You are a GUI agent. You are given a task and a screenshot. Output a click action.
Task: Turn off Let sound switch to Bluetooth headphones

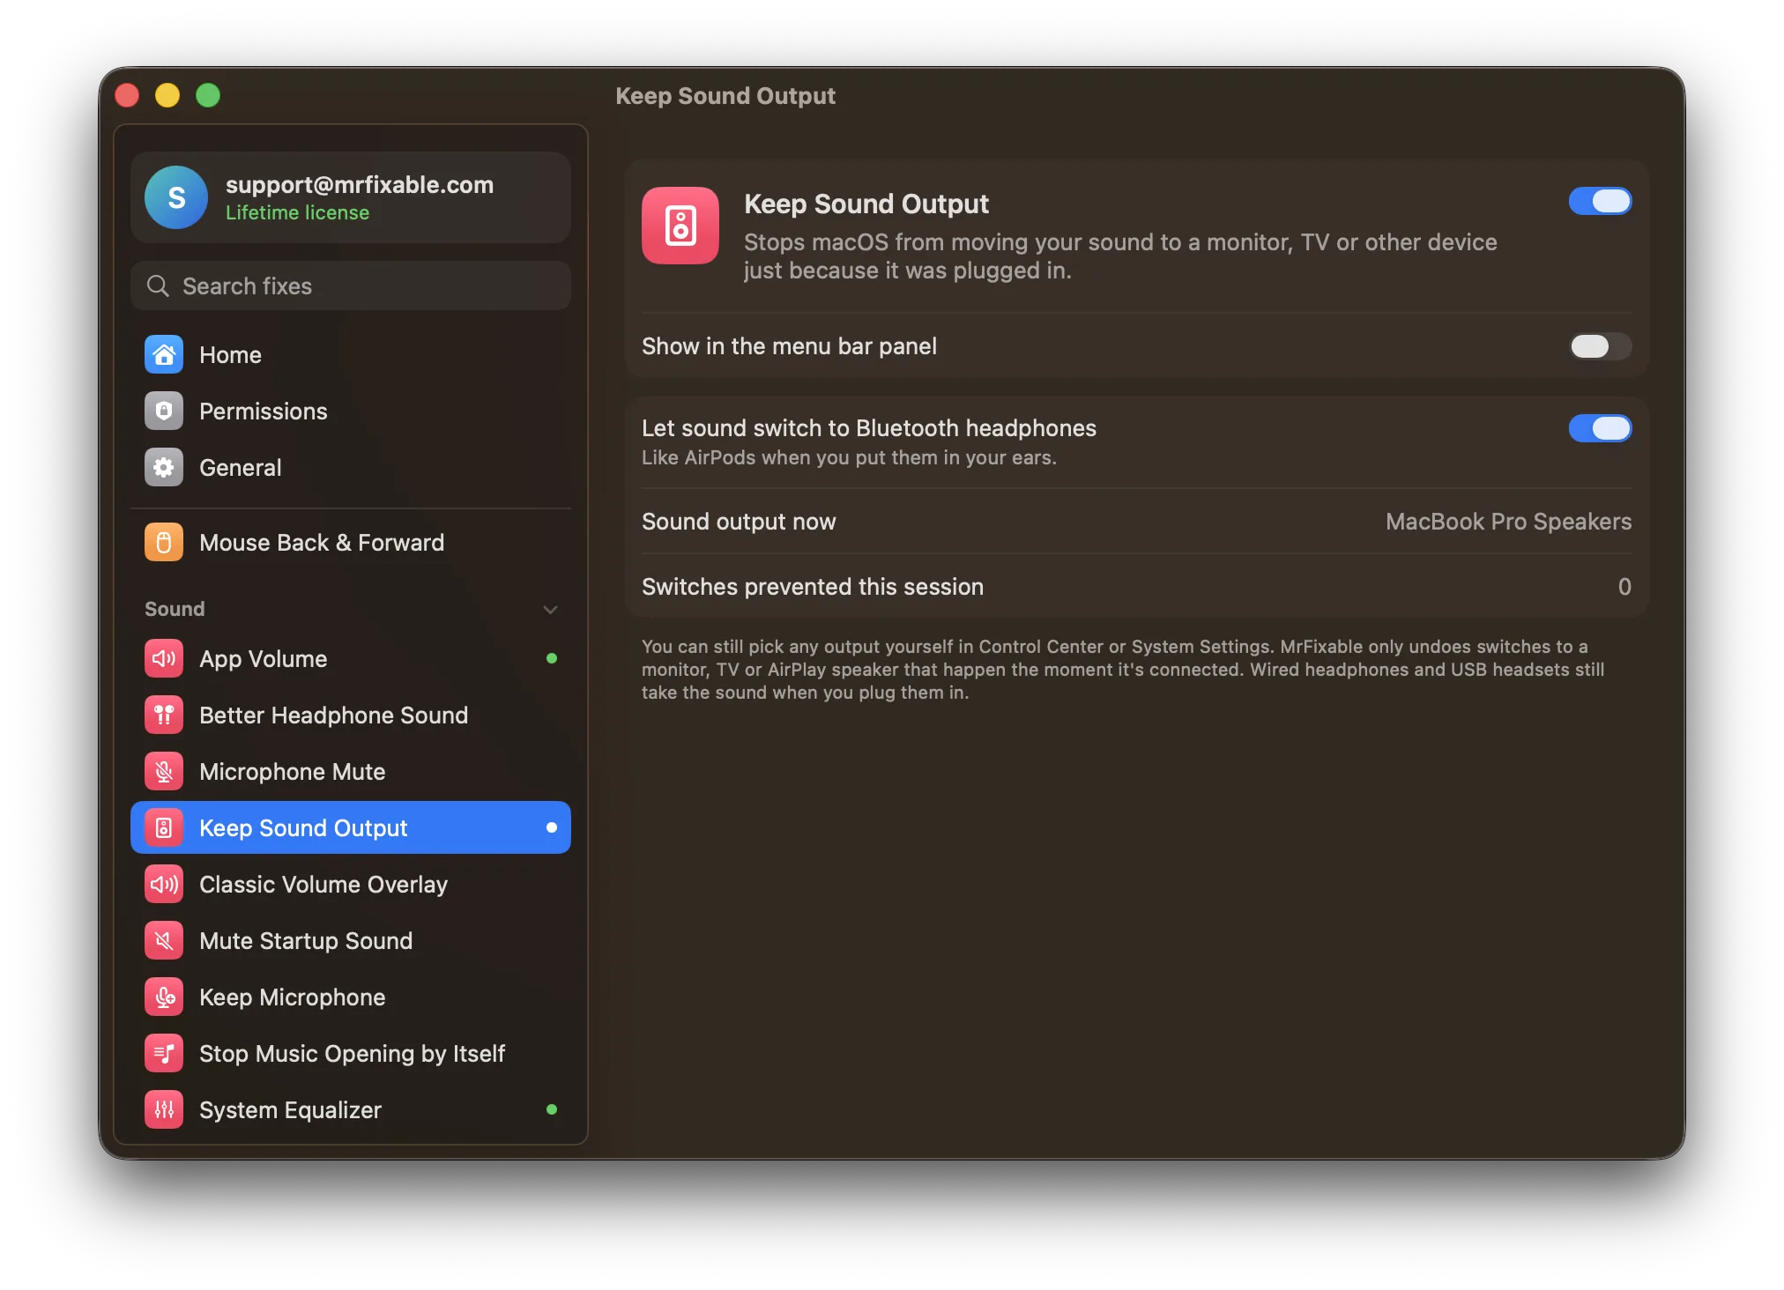(x=1600, y=428)
